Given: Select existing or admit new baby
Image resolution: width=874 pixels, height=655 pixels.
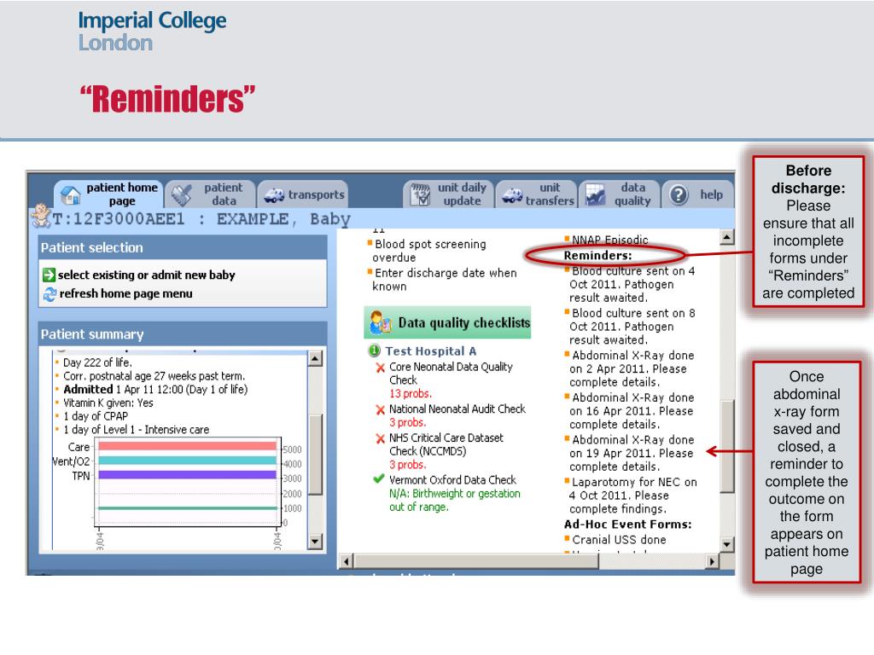Looking at the screenshot, I should (147, 275).
